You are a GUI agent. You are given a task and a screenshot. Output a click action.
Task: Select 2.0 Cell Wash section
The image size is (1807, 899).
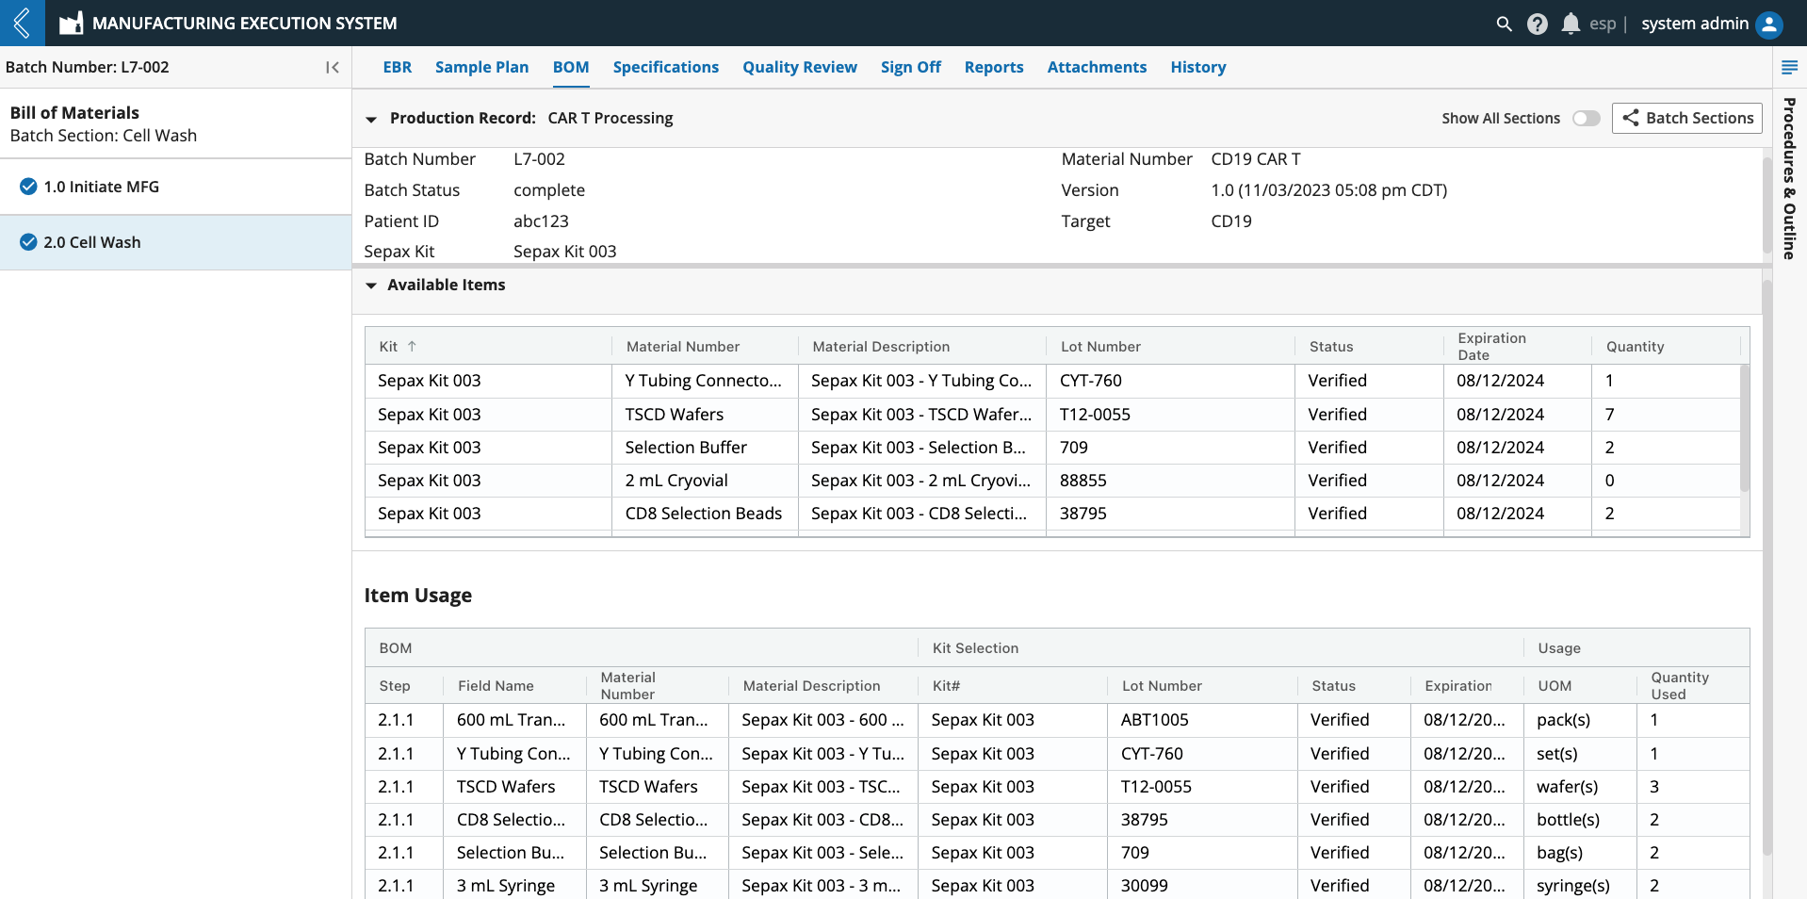[175, 242]
